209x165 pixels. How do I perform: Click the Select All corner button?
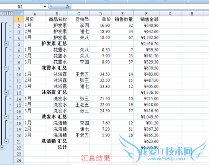pos(19,13)
